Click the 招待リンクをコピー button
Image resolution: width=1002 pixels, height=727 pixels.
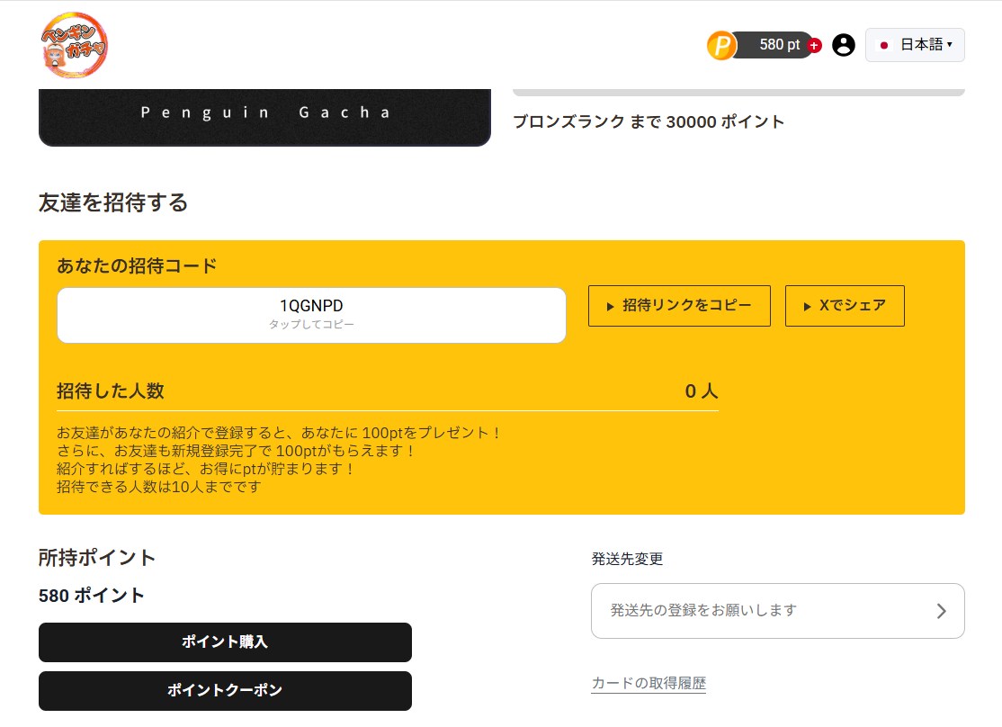[x=679, y=306]
